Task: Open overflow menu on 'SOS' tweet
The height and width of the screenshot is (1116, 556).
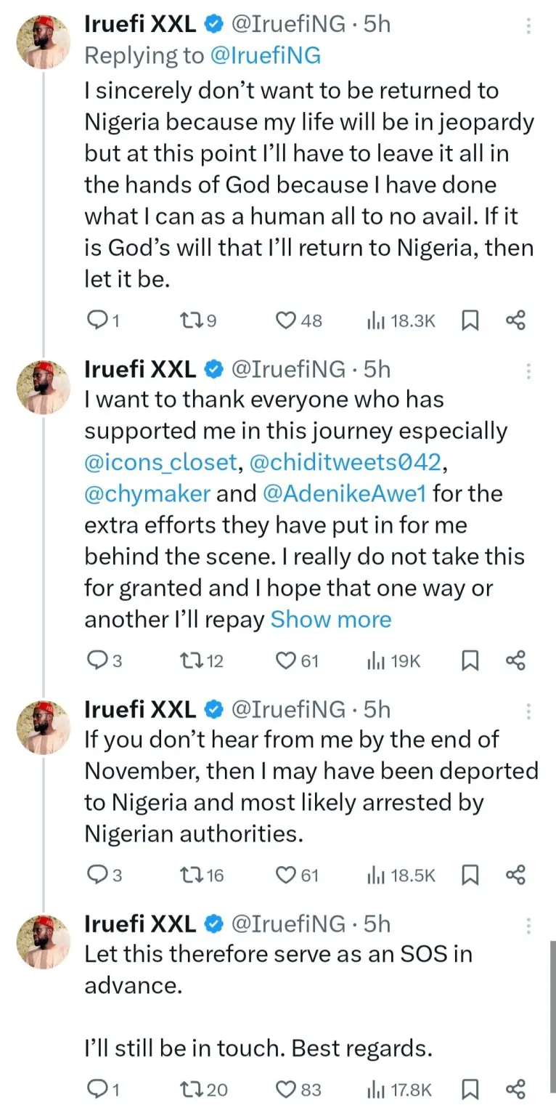Action: tap(528, 925)
